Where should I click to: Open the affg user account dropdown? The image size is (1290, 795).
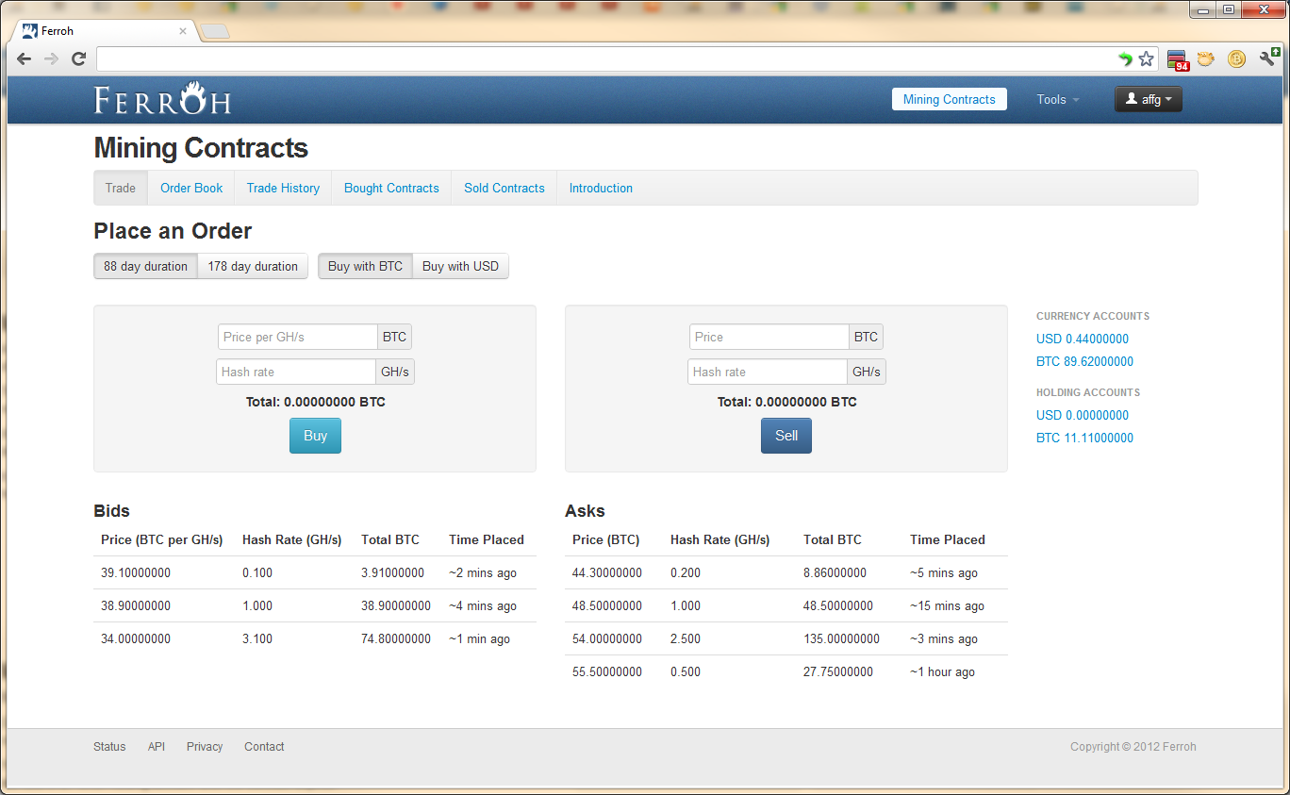[x=1148, y=100]
